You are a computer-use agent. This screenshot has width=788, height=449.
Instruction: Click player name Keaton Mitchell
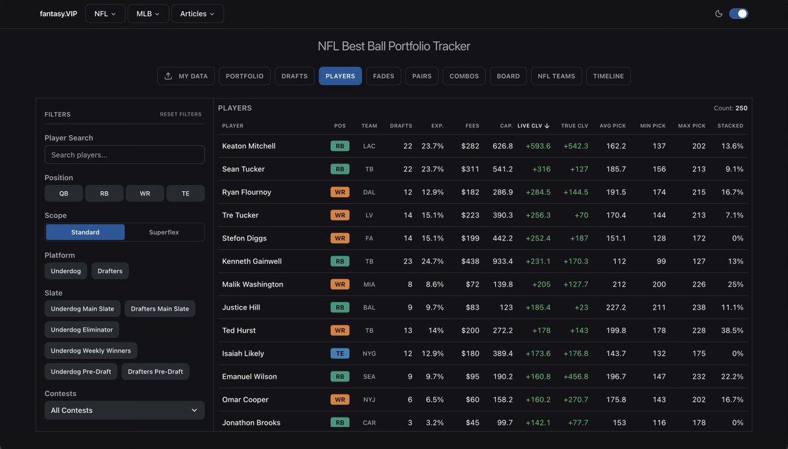coord(249,146)
